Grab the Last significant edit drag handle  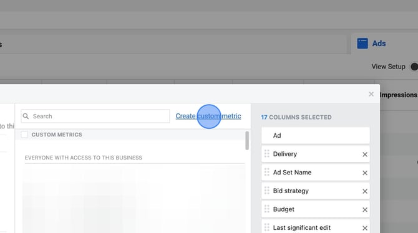click(x=267, y=227)
